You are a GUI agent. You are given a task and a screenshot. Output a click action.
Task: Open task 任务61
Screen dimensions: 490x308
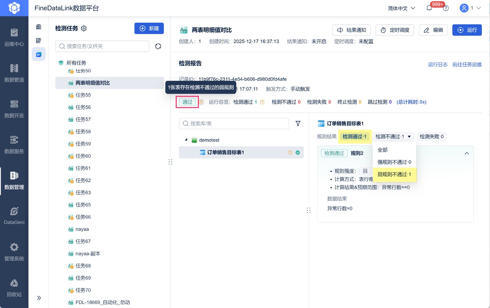pyautogui.click(x=83, y=168)
